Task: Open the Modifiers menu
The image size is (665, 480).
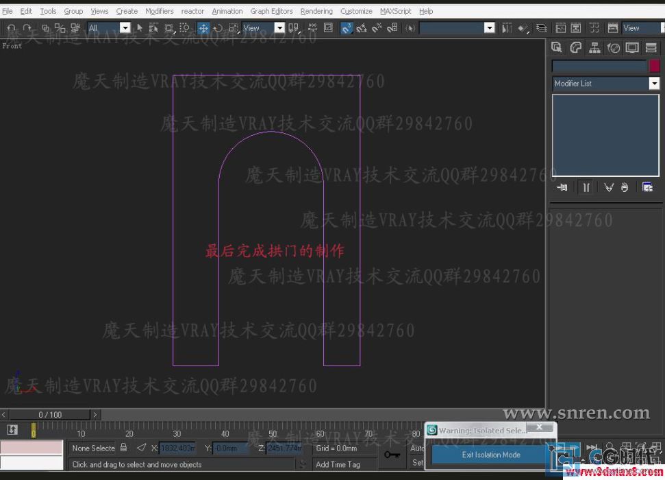Action: pos(159,11)
